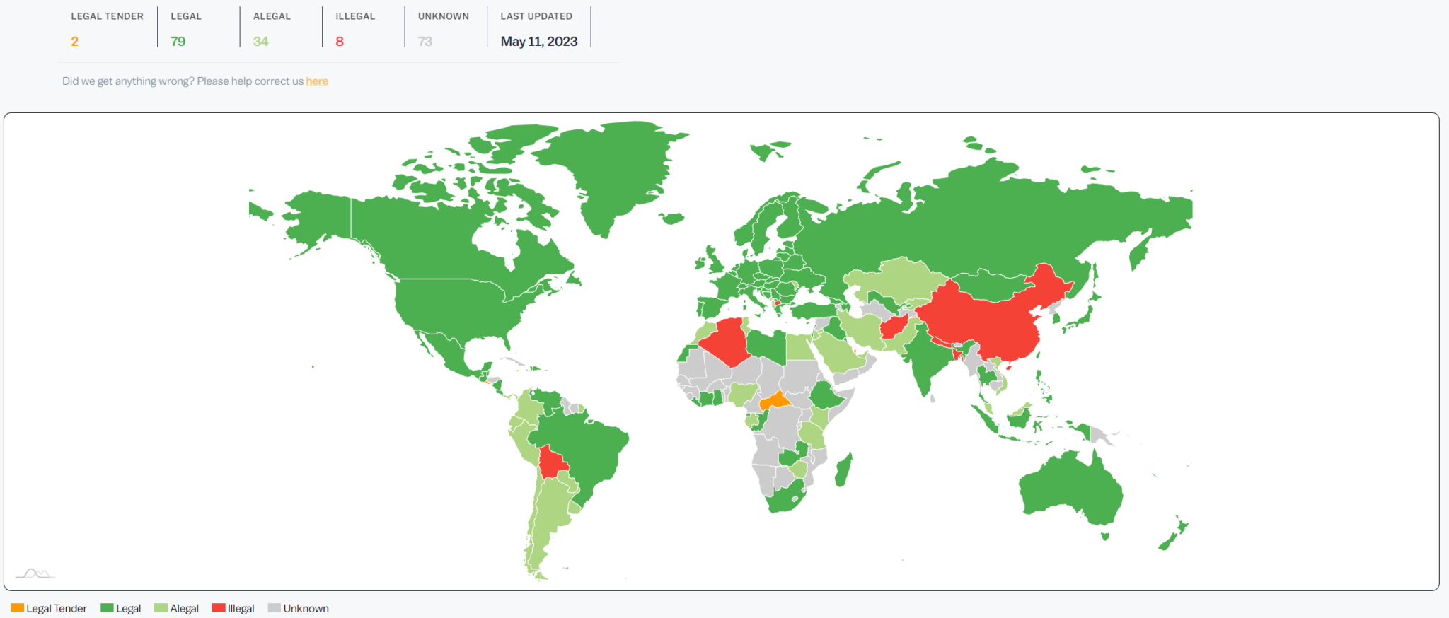Toggle the Legal legend item
Screen dimensions: 1449x618
[120, 608]
